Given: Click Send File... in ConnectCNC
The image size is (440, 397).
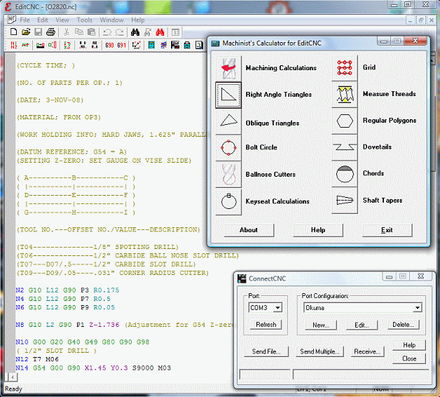Looking at the screenshot, I should [x=266, y=351].
